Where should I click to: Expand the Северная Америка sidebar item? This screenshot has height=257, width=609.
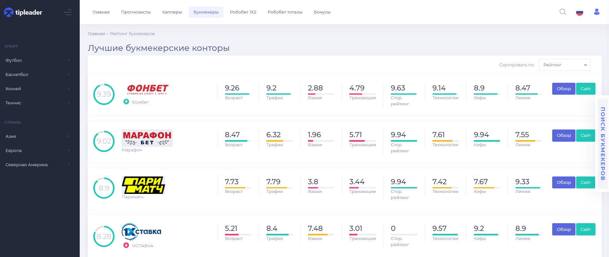tap(37, 165)
